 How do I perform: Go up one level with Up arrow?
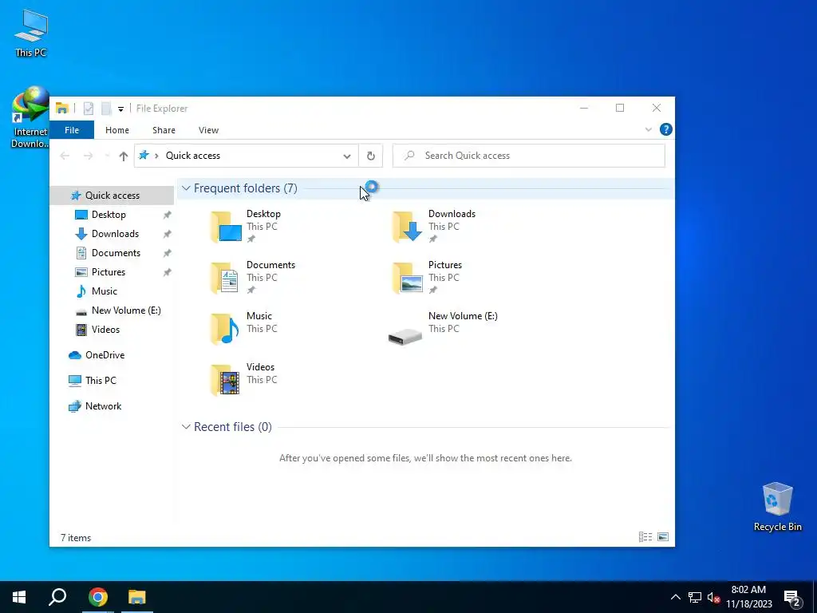pos(124,156)
